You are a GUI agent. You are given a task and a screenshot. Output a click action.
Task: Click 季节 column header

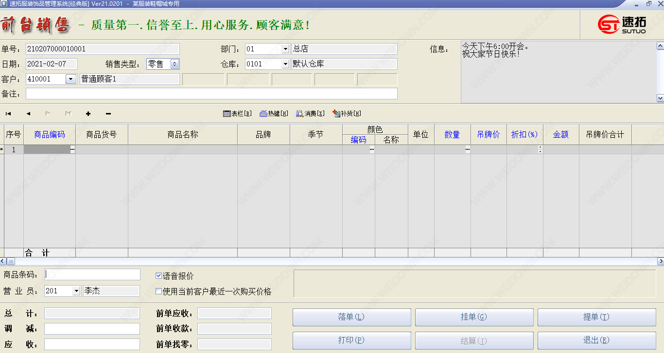coord(316,134)
